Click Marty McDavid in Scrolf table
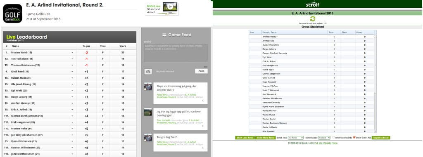423x157 pixels. point(270,127)
